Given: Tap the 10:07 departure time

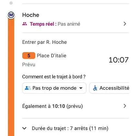Looking at the screenshot, I should [x=119, y=60].
